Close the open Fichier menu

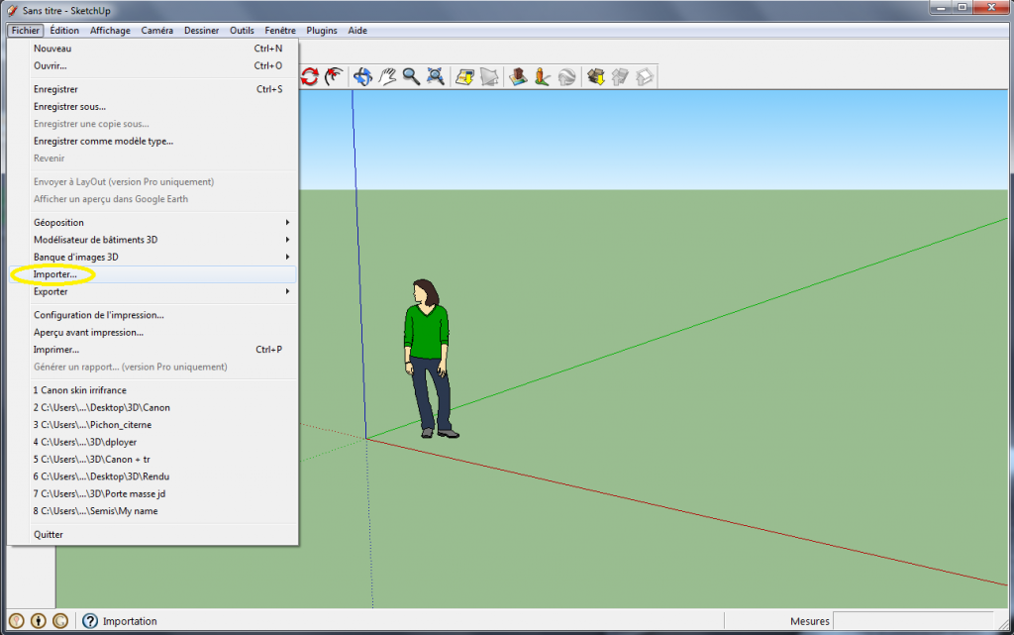[25, 31]
